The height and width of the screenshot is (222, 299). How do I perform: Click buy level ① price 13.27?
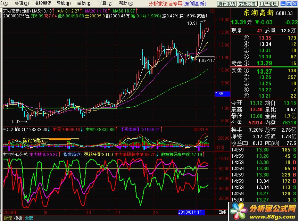point(264,72)
